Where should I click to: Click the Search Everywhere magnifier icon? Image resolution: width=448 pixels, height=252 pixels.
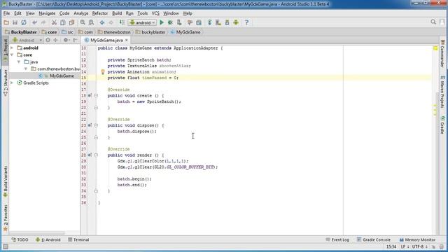pyautogui.click(x=433, y=22)
